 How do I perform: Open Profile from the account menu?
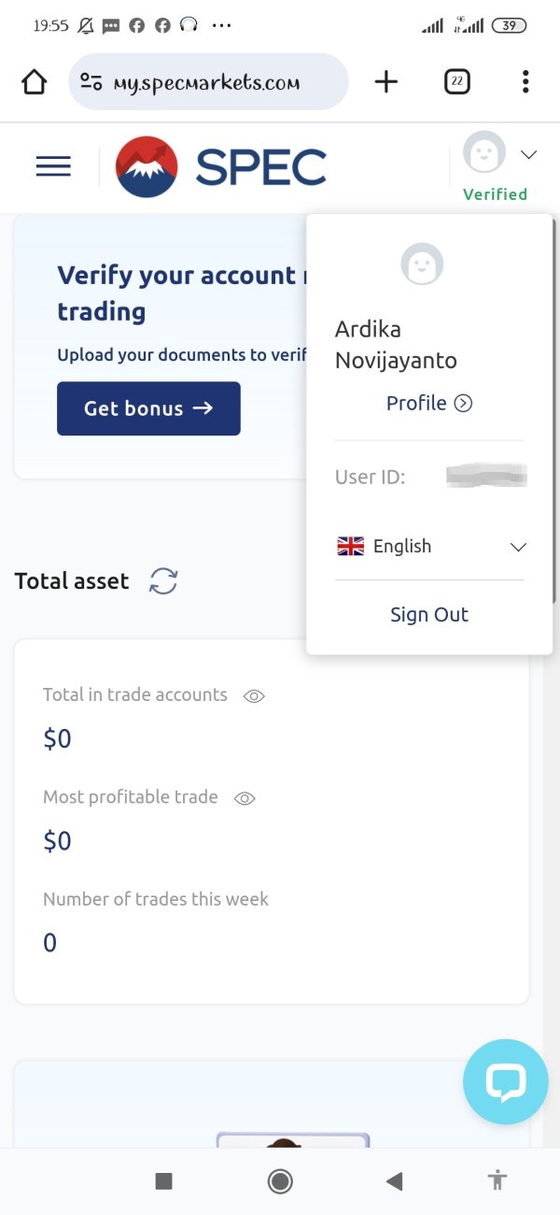pos(429,403)
